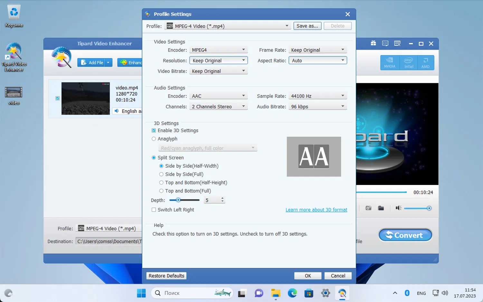Uncheck the video.mp4 file checkbox
The width and height of the screenshot is (483, 302).
click(57, 98)
